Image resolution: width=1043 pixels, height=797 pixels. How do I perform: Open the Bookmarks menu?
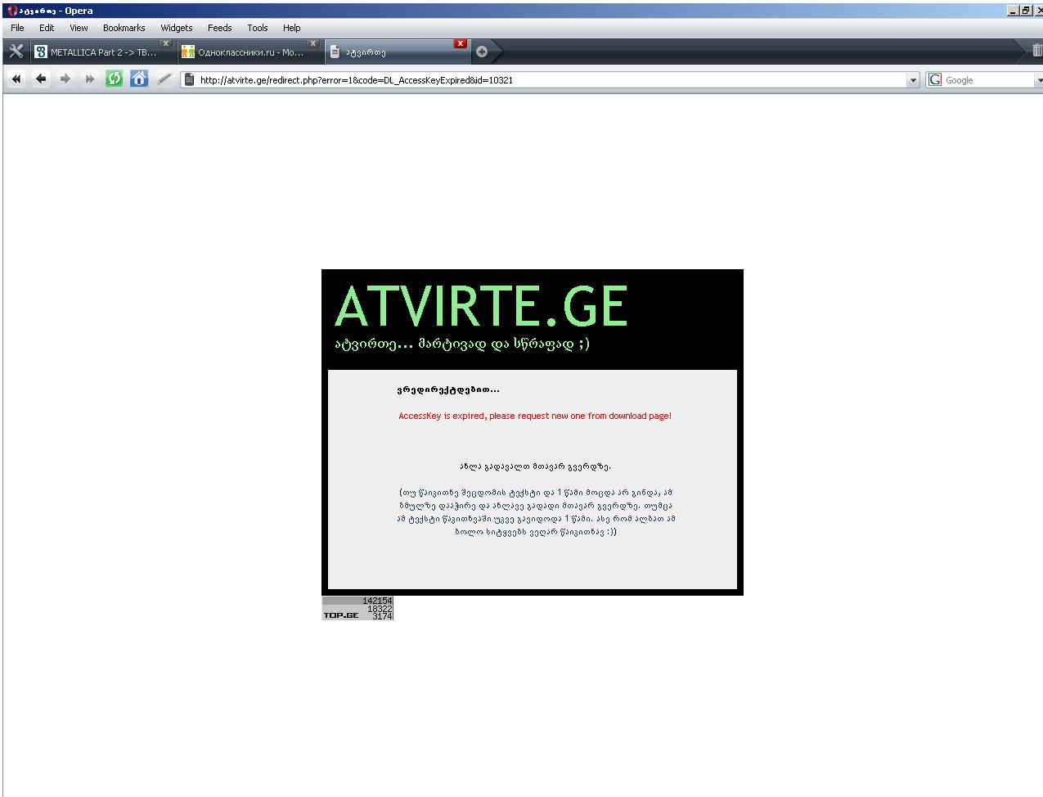coord(124,28)
